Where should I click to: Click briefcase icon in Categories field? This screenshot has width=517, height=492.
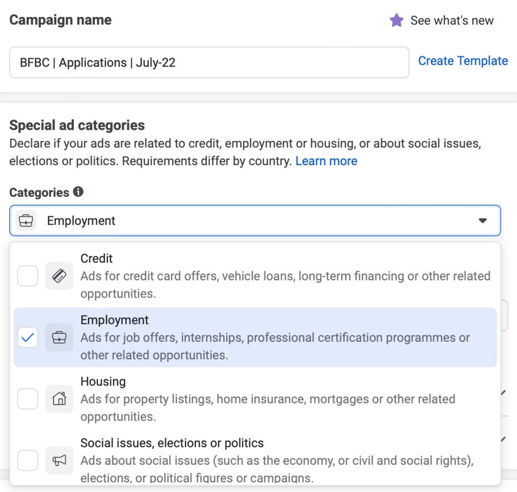pos(26,221)
